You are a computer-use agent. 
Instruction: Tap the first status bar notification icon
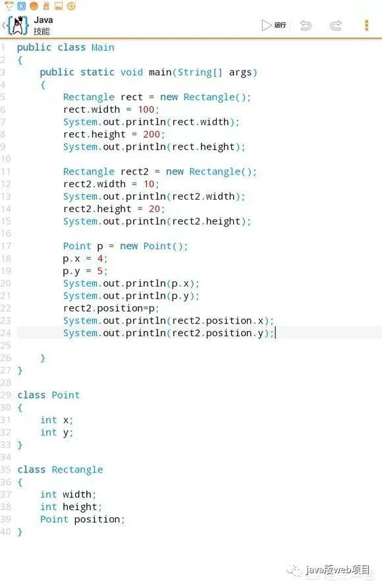tap(9, 6)
